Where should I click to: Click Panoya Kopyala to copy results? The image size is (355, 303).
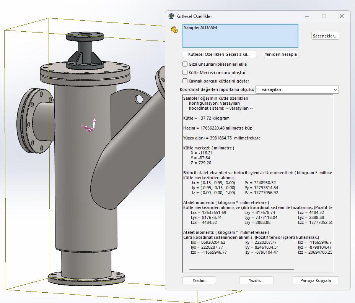point(316,280)
